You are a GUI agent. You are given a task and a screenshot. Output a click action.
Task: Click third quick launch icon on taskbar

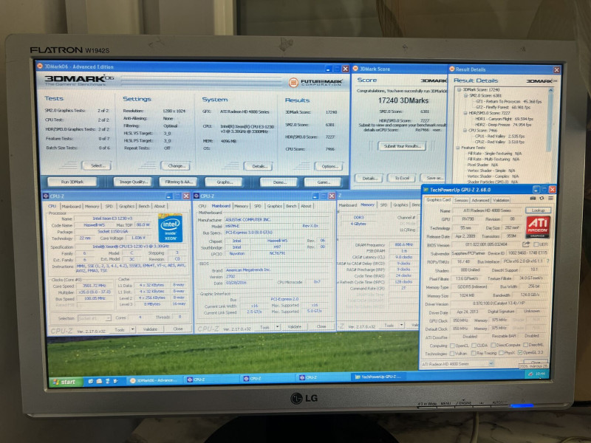(x=107, y=381)
